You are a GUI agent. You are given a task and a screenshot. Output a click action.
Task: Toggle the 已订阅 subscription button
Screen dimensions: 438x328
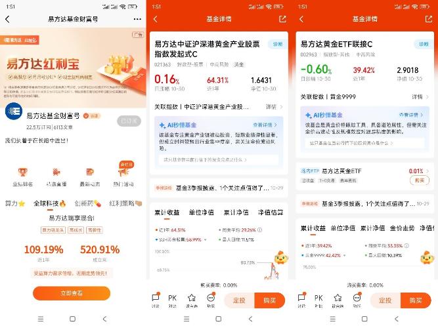coord(129,121)
